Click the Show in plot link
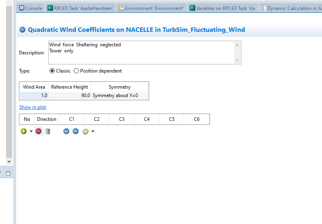 33,107
